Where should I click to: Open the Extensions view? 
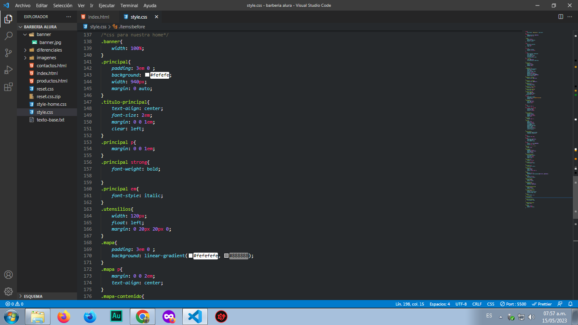[8, 87]
